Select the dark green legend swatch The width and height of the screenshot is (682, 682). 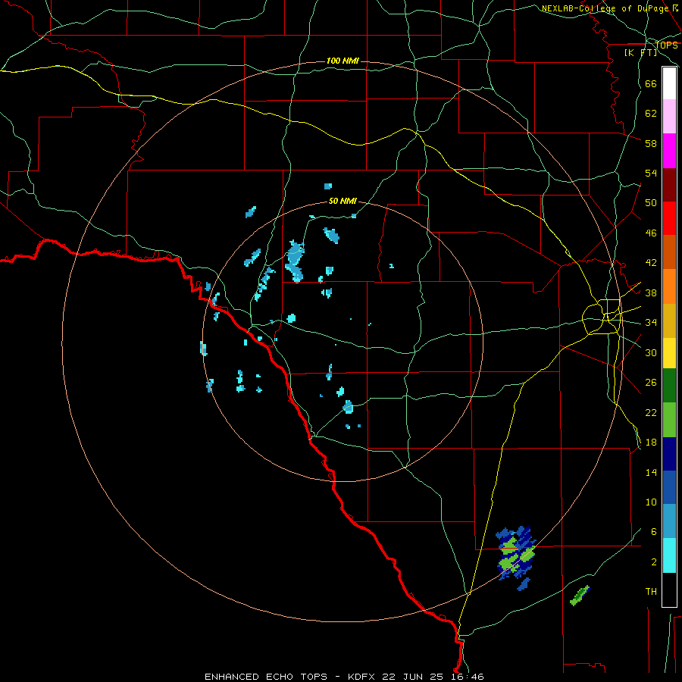coord(669,386)
